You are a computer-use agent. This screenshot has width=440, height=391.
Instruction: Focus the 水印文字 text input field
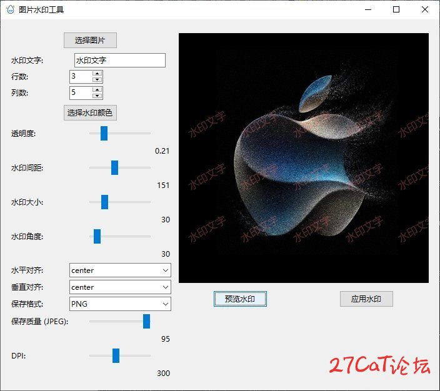pyautogui.click(x=120, y=60)
